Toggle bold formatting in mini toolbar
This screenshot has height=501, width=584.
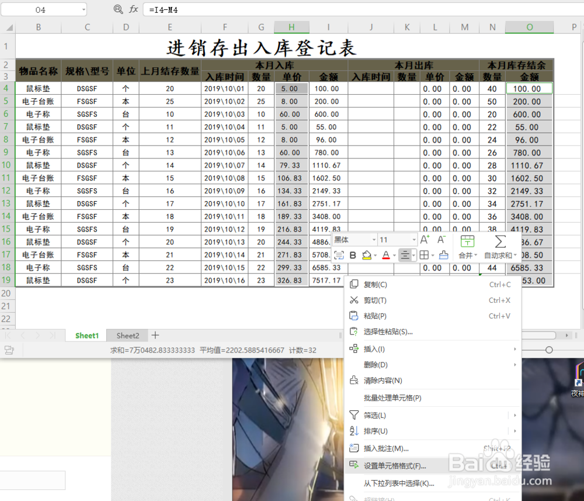(x=353, y=255)
